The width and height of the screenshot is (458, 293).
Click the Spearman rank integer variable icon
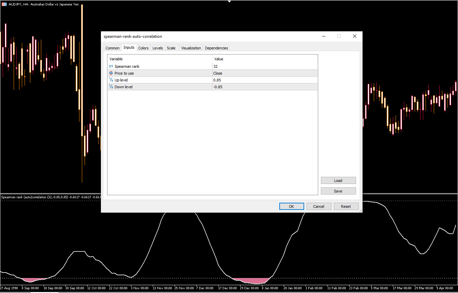111,66
